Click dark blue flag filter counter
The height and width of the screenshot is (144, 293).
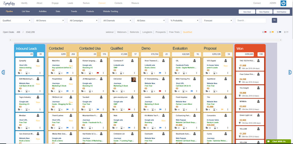click(279, 32)
